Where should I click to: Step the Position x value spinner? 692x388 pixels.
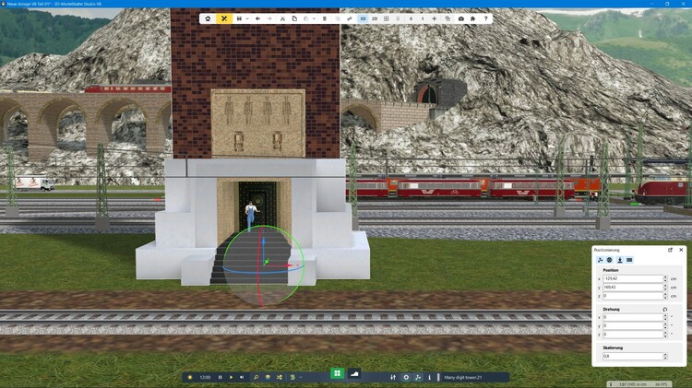[665, 278]
